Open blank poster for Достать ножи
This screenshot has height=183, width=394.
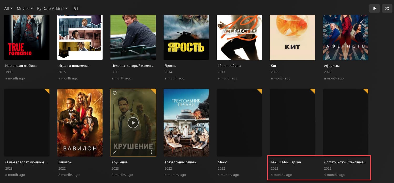tap(346, 123)
